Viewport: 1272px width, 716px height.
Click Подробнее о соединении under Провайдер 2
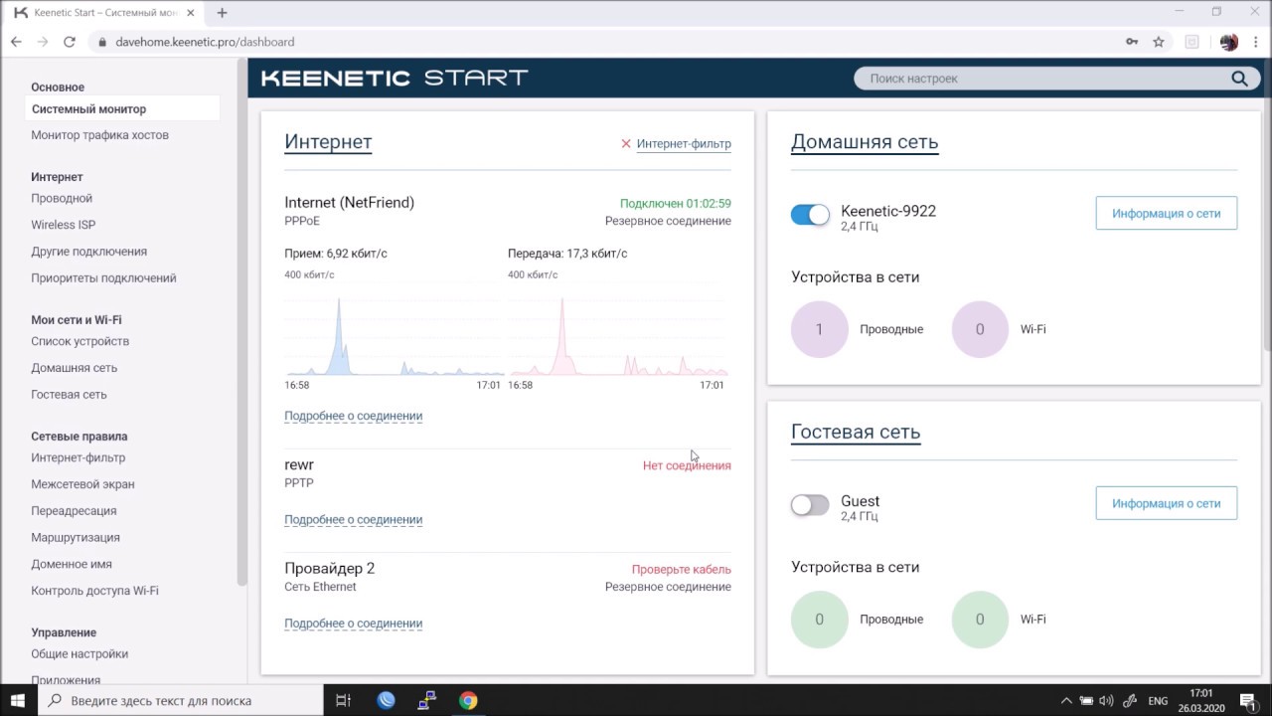353,624
